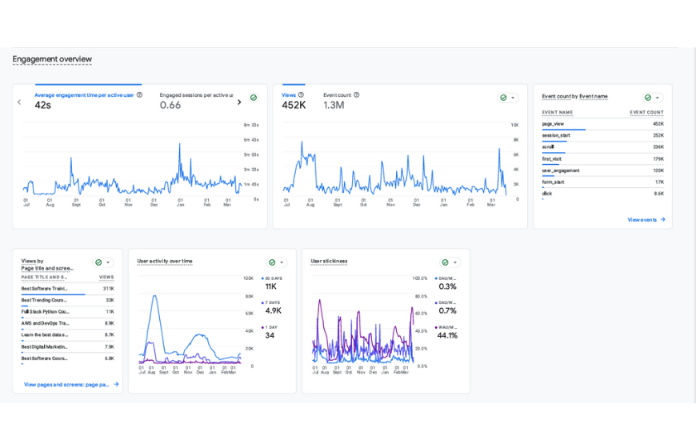Click green check icon on User stickiness card
This screenshot has height=448, width=696.
coord(446,262)
